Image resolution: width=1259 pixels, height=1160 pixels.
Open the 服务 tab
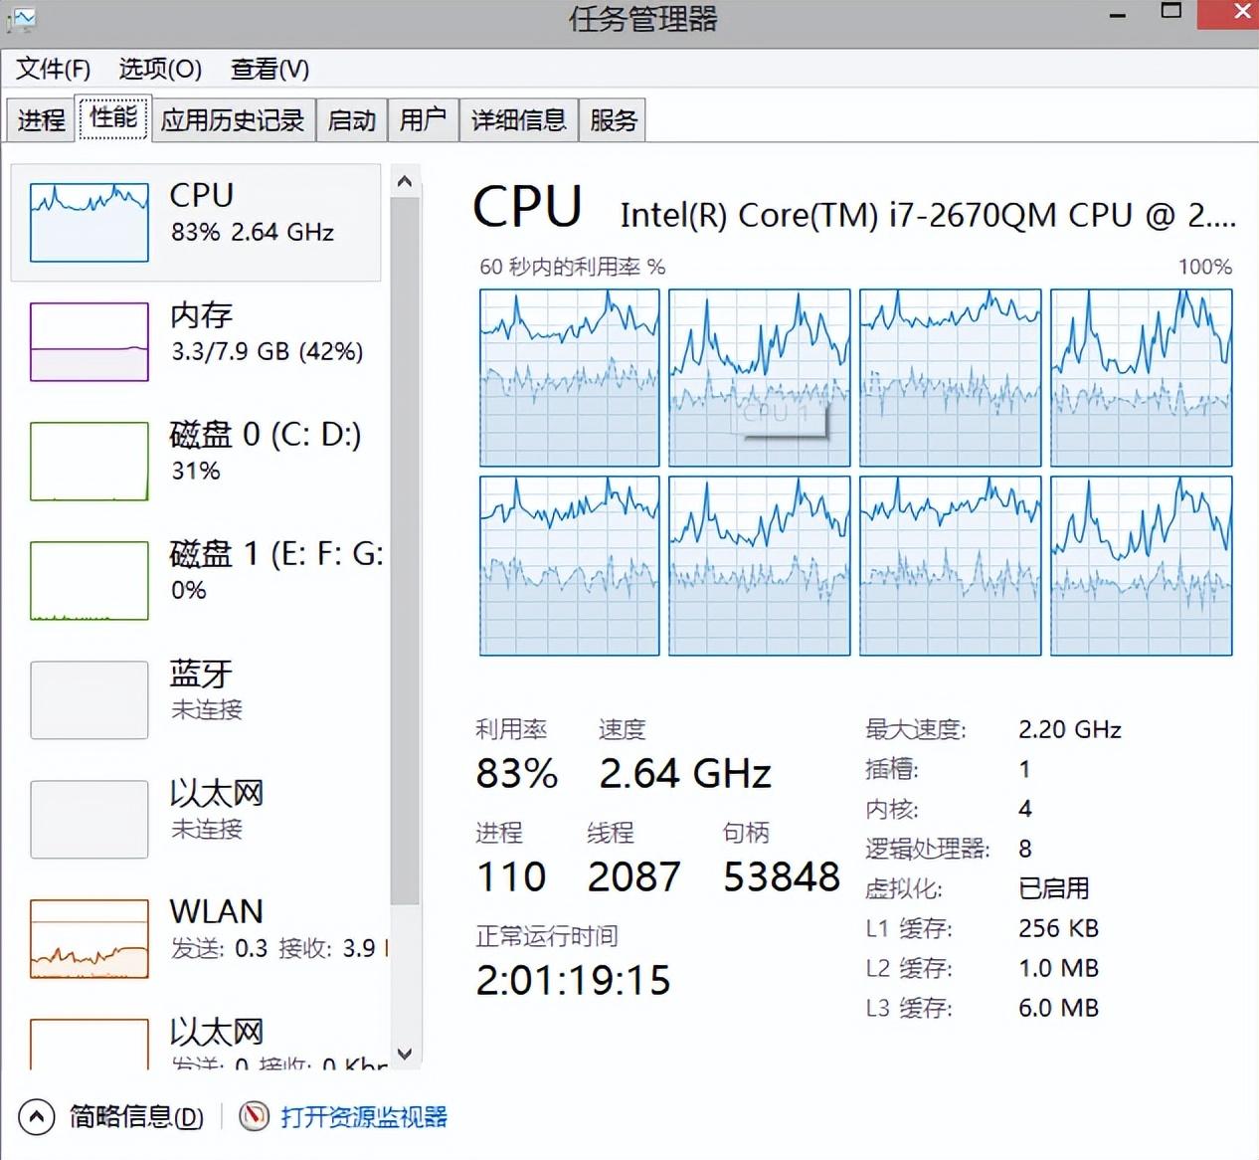(613, 120)
